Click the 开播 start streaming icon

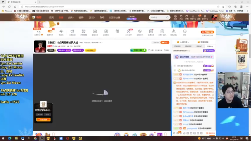click(187, 17)
